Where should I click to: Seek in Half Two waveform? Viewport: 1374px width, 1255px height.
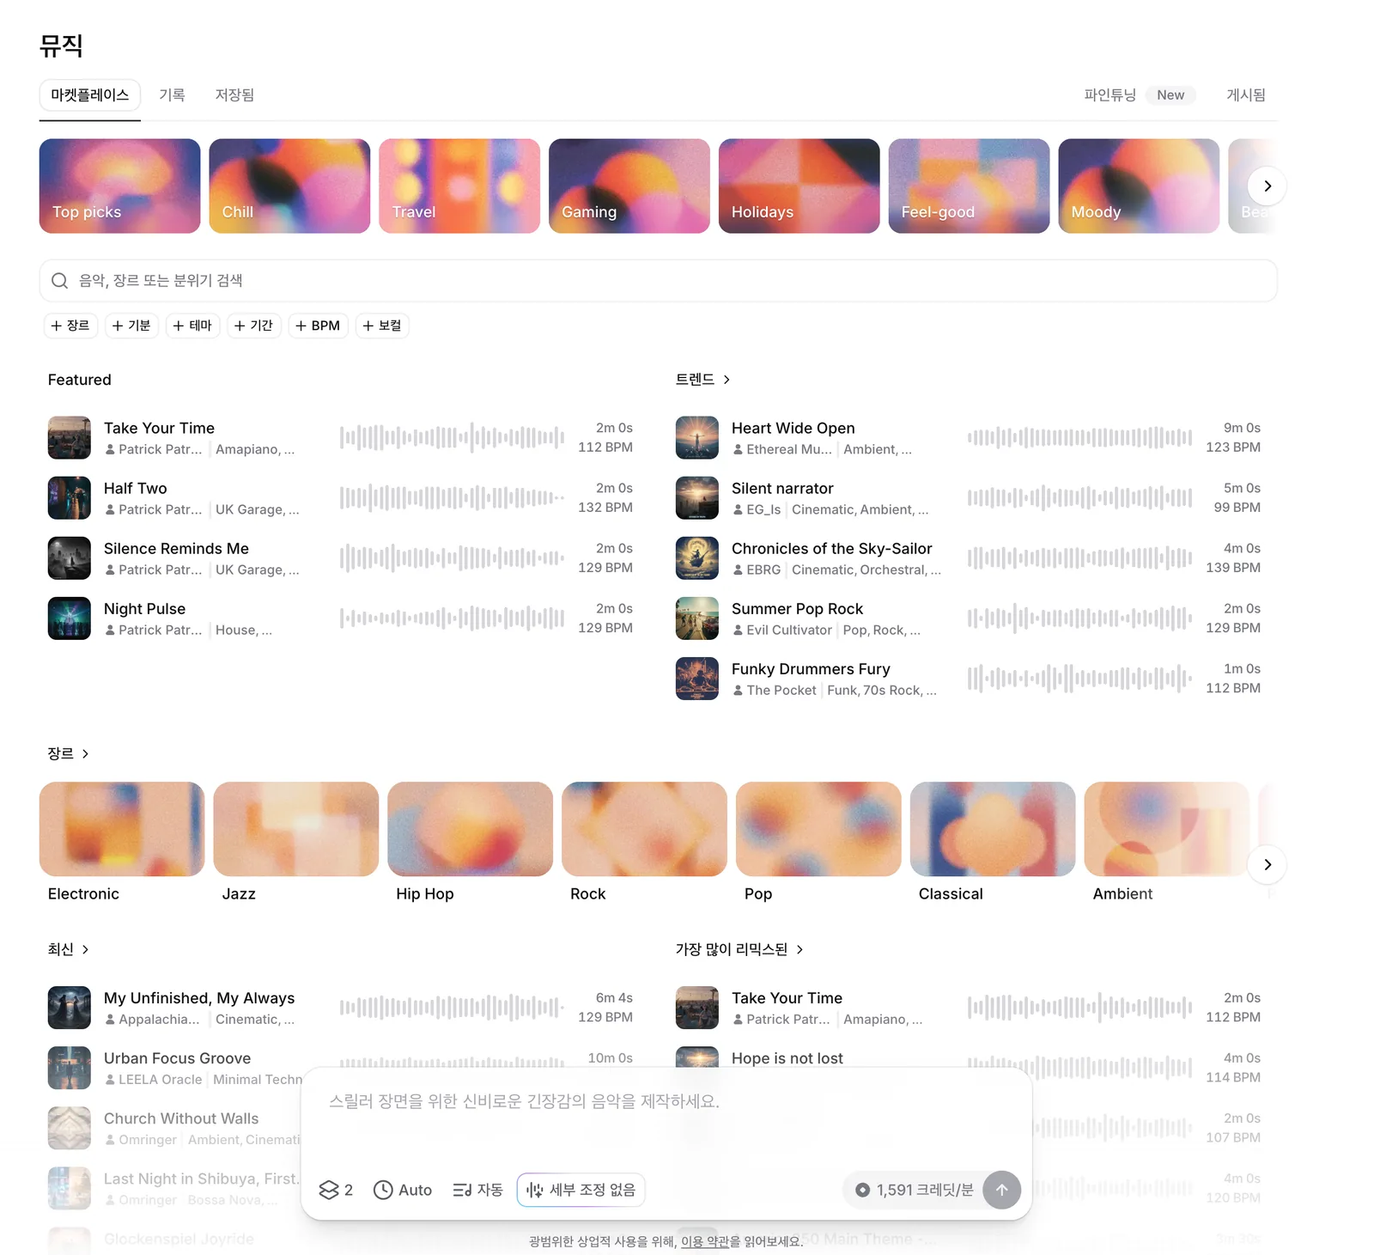click(452, 498)
